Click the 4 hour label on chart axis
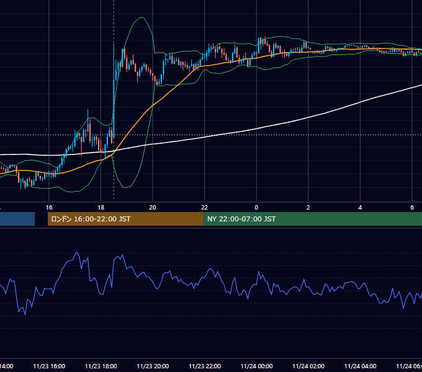Screen dimensions: 422x372 tap(360, 208)
